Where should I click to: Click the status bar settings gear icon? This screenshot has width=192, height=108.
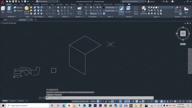[x=175, y=101]
